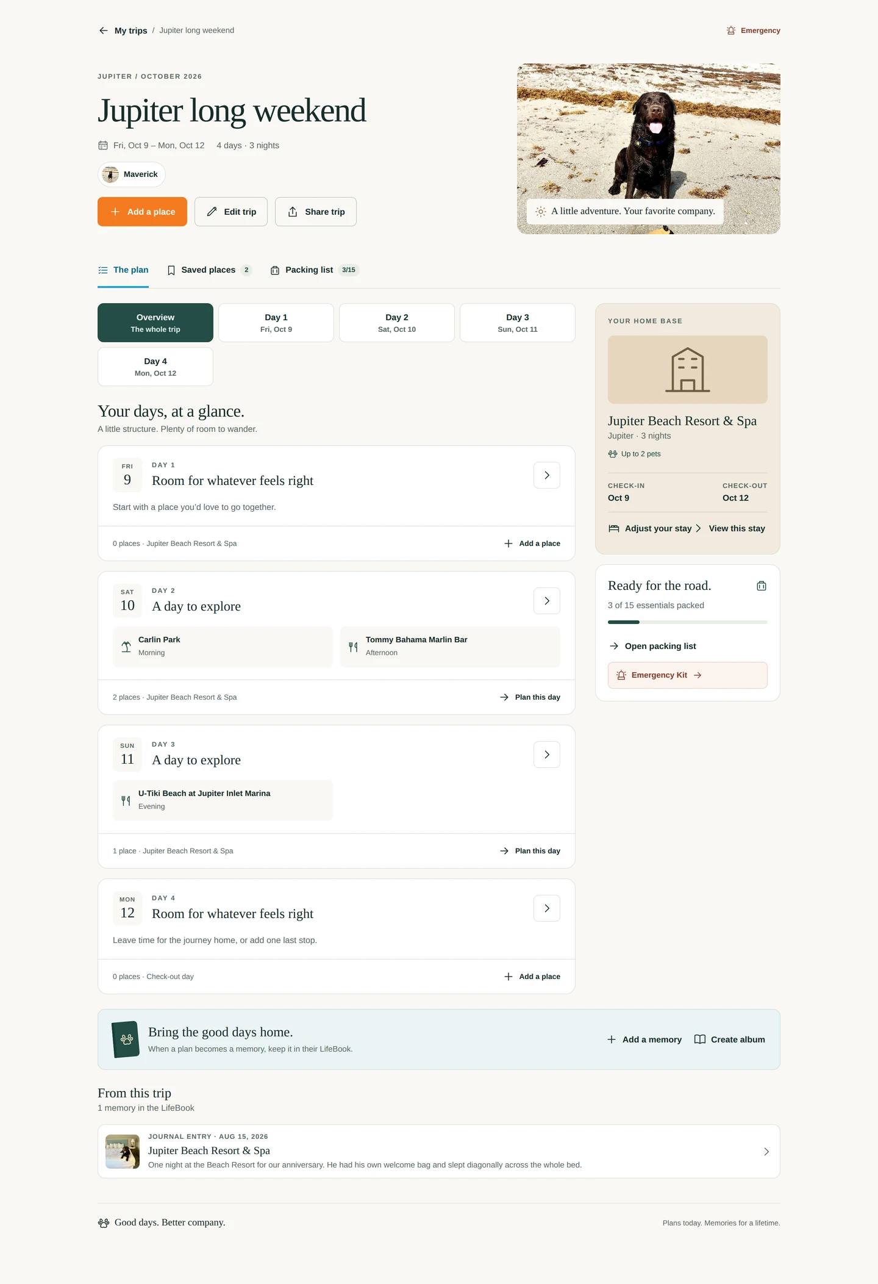This screenshot has height=1284, width=878.
Task: Switch to The plan tab
Action: 123,270
